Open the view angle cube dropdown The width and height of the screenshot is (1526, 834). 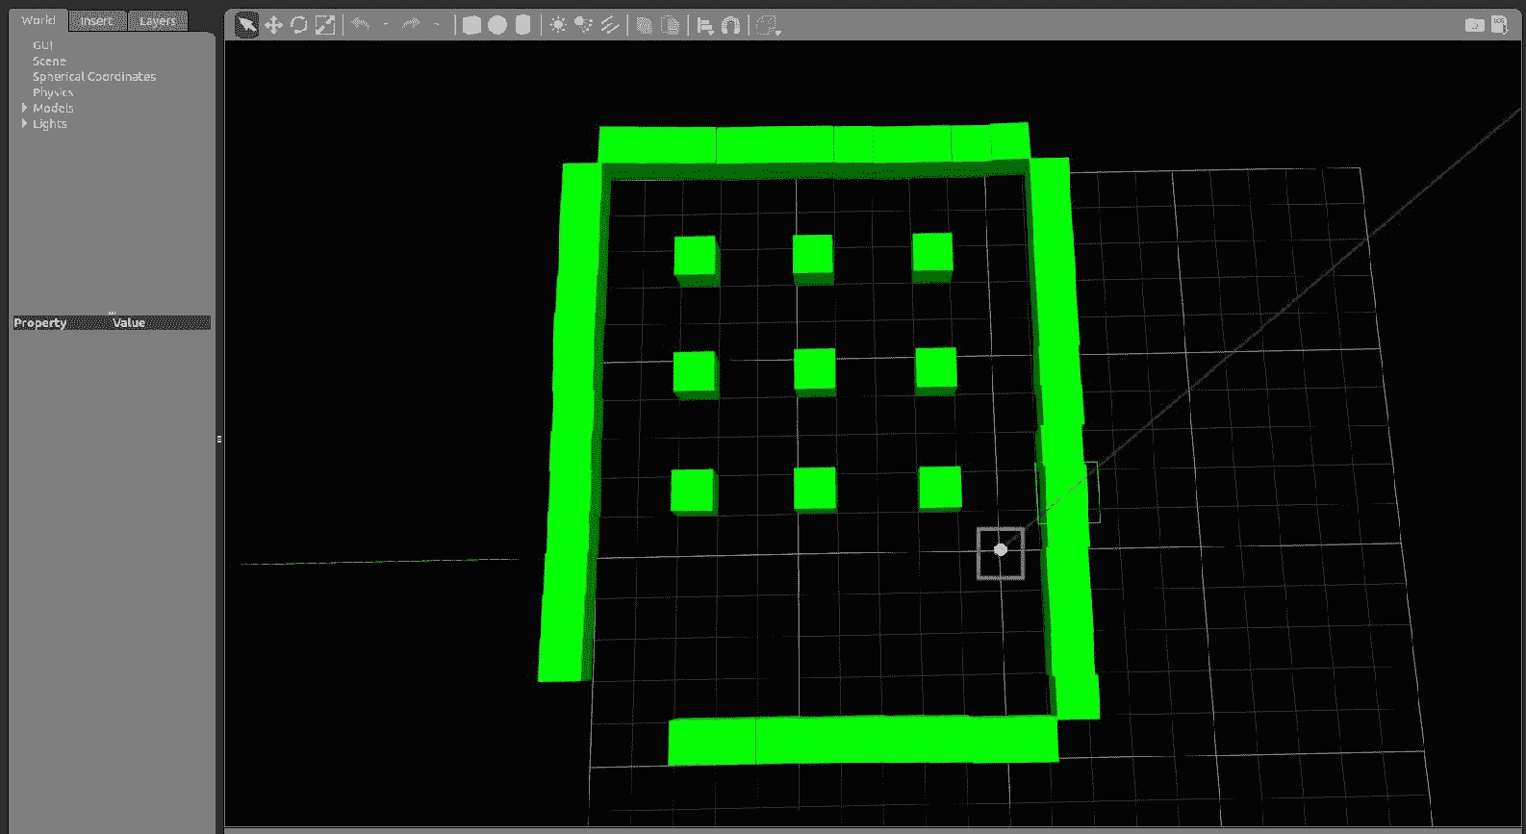point(767,26)
